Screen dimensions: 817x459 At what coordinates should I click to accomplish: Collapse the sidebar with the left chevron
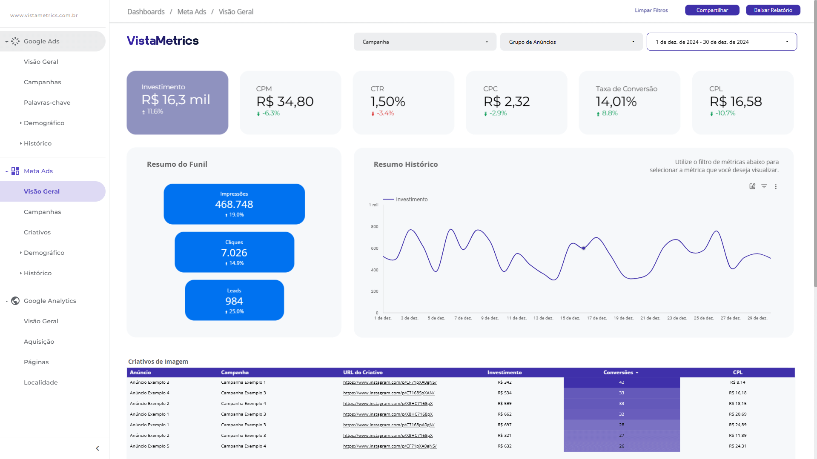(x=97, y=448)
